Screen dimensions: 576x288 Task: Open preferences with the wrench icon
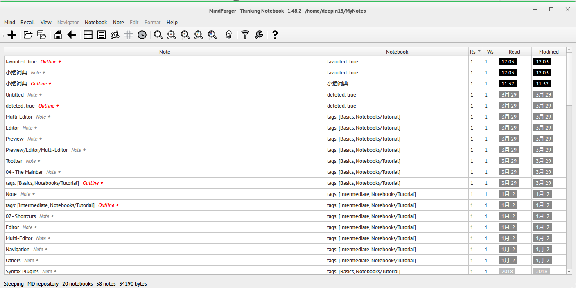(x=259, y=35)
